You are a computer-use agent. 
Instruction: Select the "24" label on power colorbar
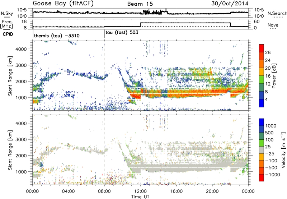click(268, 60)
